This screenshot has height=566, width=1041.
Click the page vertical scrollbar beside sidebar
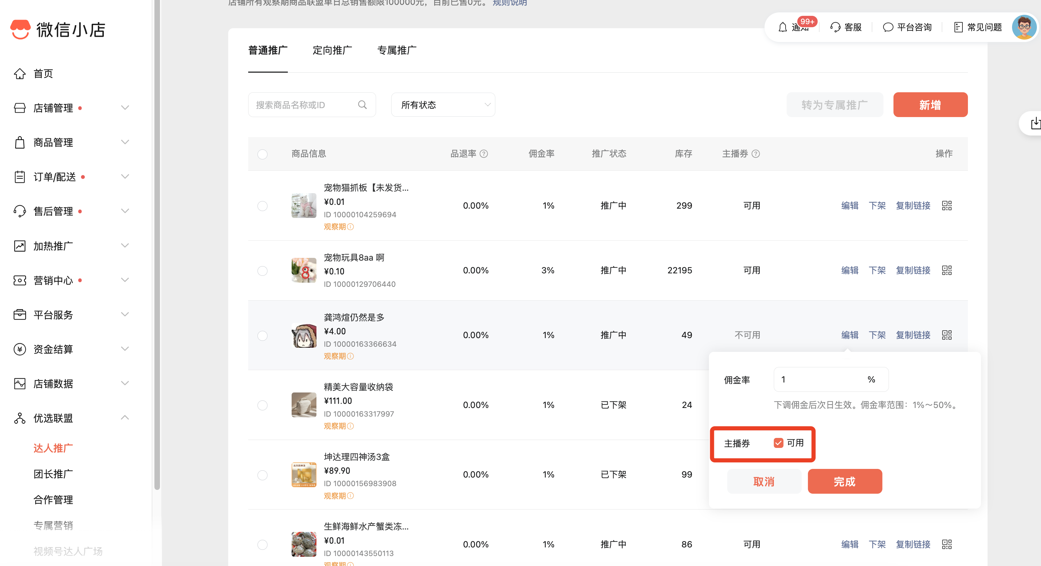pos(157,242)
